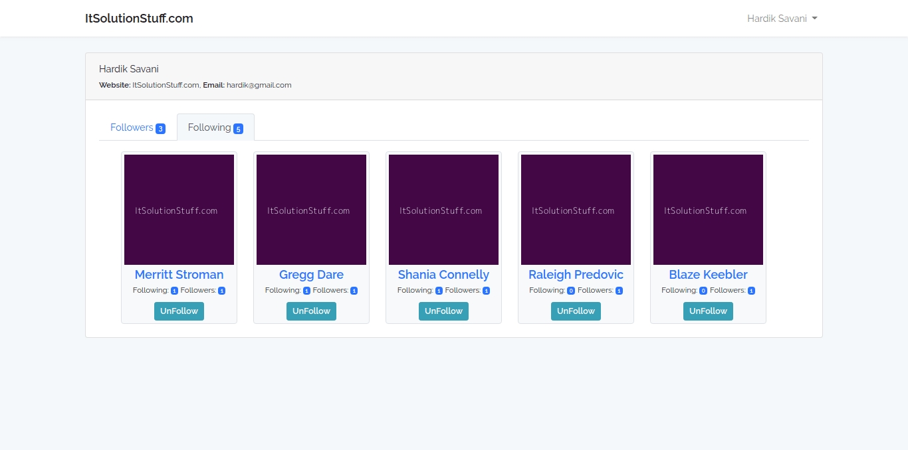Unfollow Raleigh Predovic
Screen dimensions: 908x450
(576, 311)
